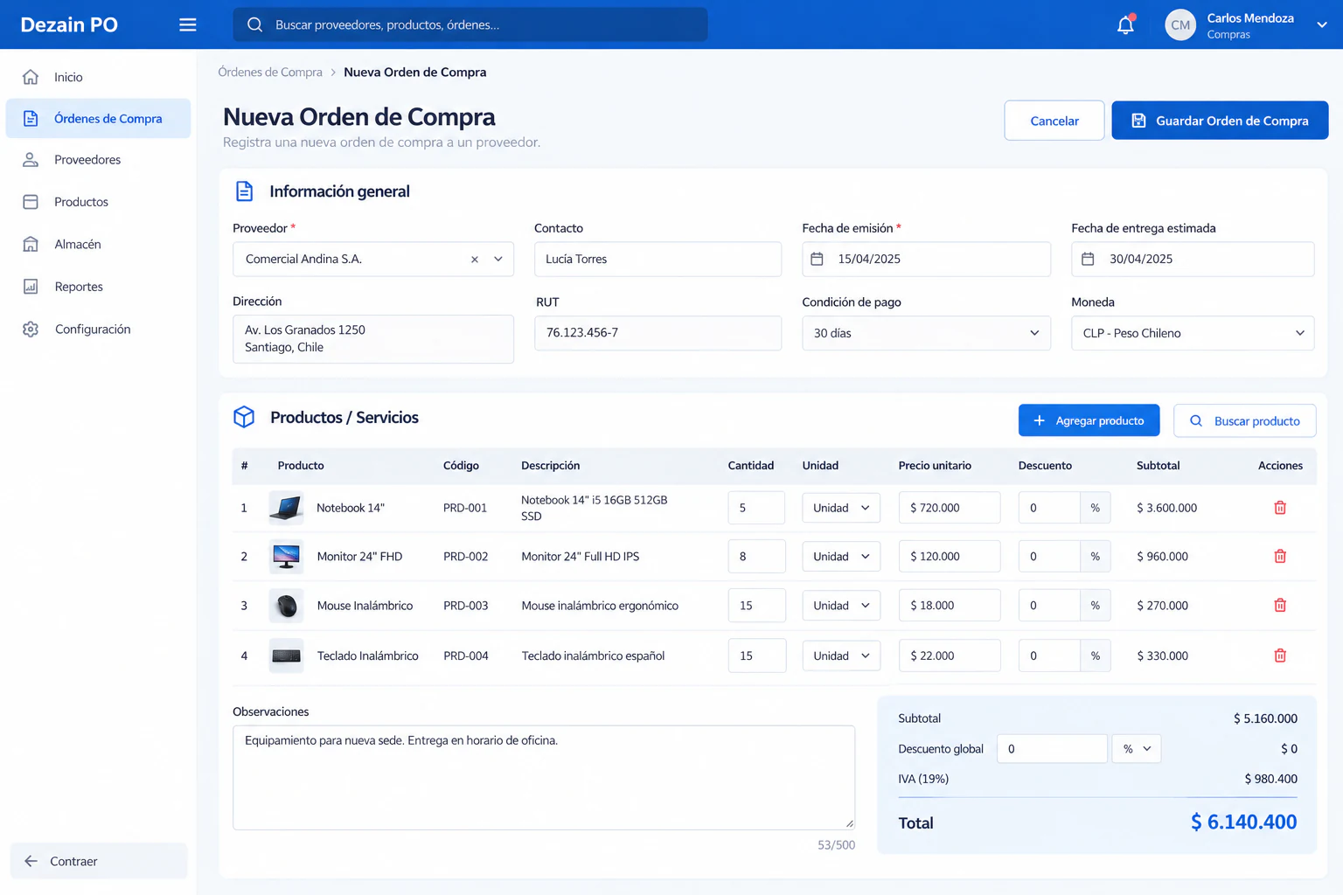Click Agregar producto button
Viewport: 1343px width, 895px height.
tap(1089, 420)
